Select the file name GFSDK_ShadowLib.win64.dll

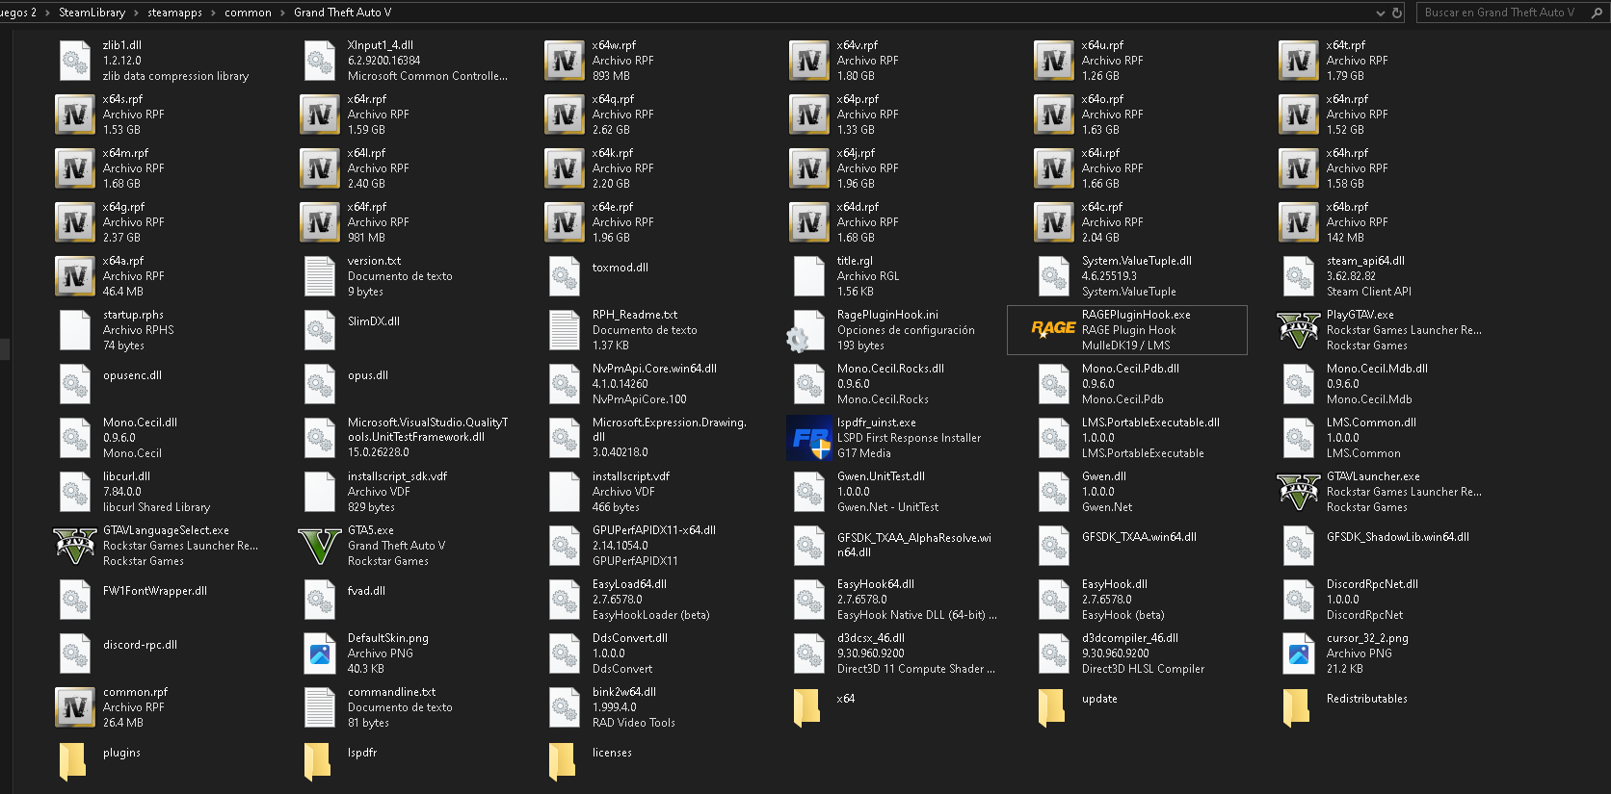1397,537
